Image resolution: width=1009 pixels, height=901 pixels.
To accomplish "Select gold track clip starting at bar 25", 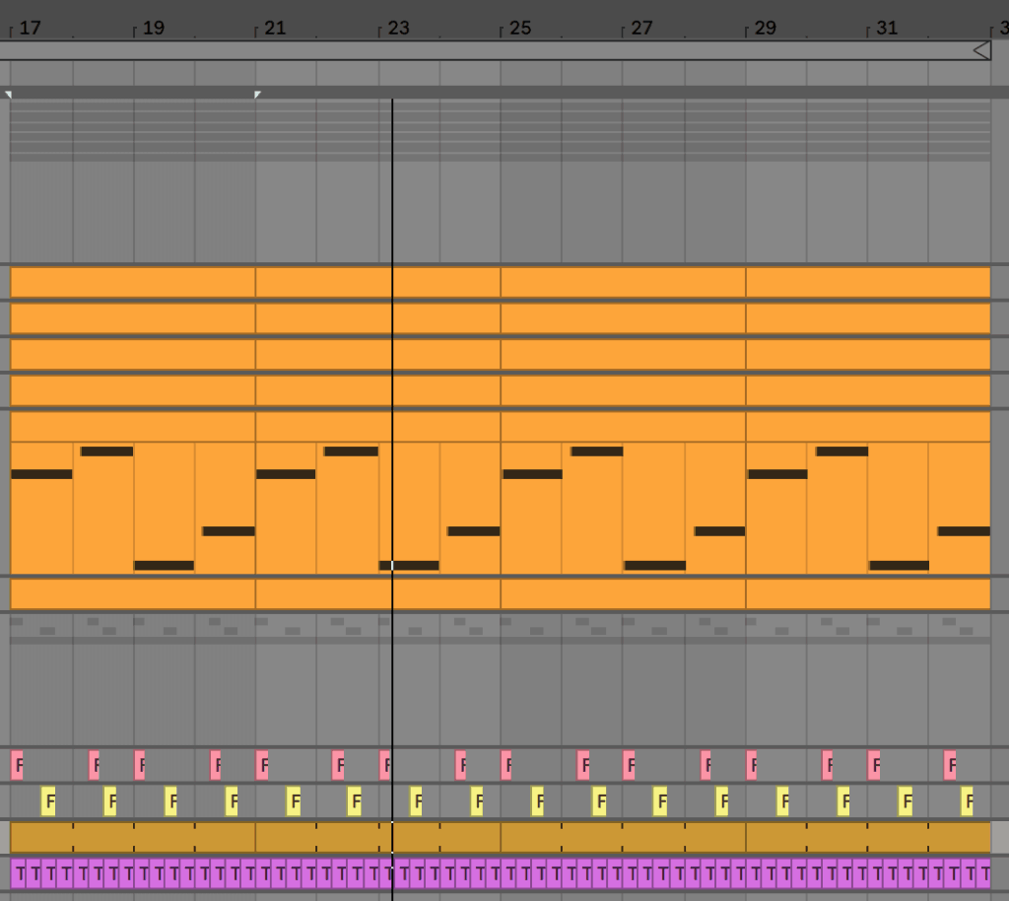I will (x=623, y=837).
